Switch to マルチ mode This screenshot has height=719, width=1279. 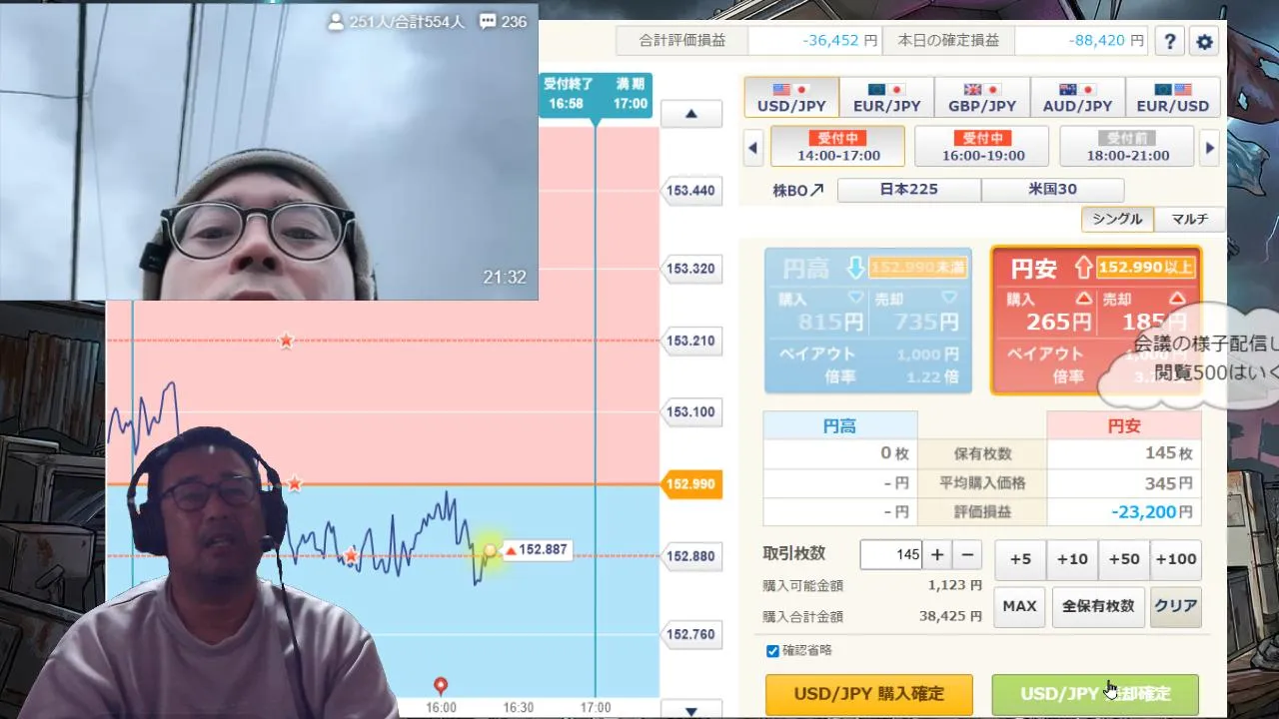click(1190, 220)
